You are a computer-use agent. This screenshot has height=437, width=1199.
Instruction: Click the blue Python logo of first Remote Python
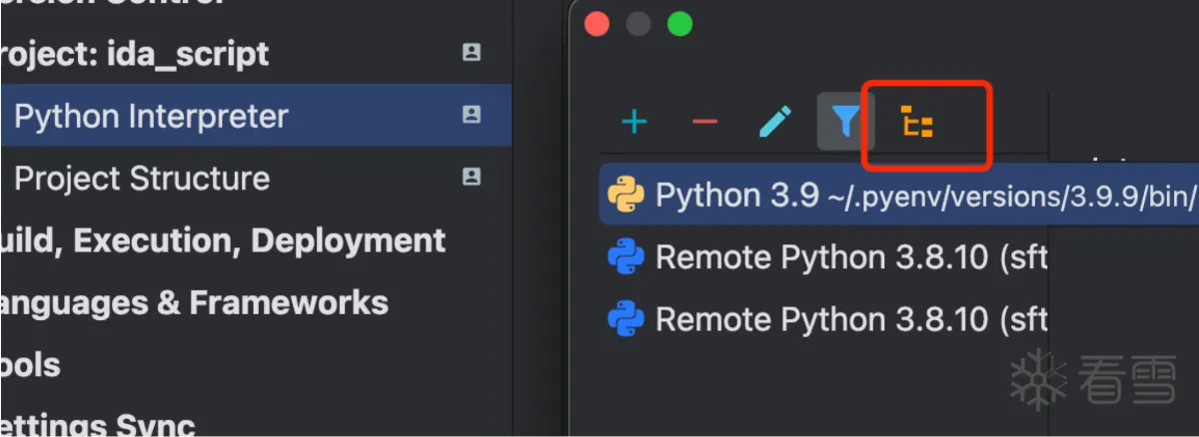[x=626, y=258]
